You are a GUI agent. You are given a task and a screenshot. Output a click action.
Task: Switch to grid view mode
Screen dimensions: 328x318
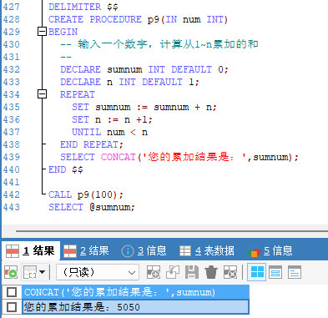(257, 272)
